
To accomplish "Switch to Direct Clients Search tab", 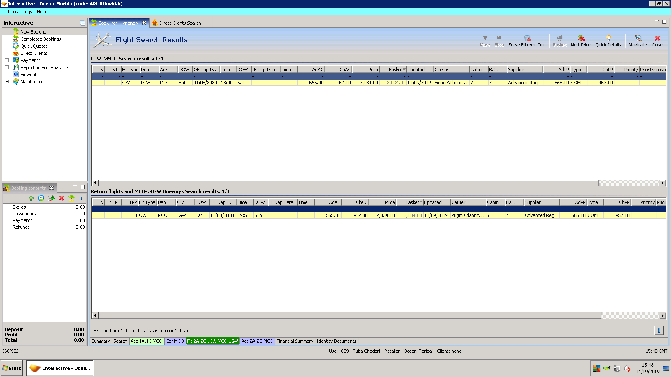I will (180, 23).
